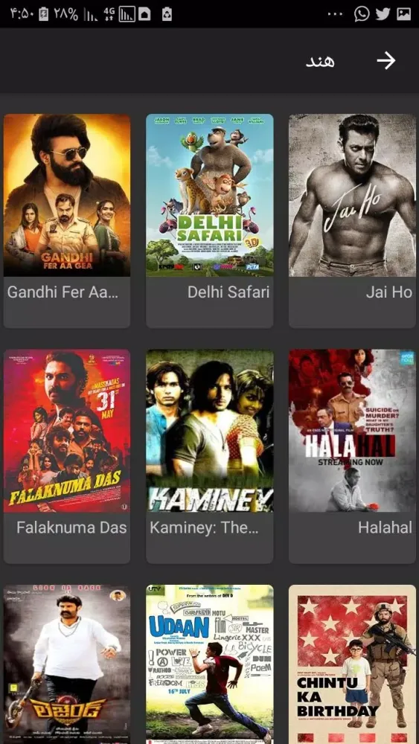Select the 'Delhi Safari' title text
The image size is (419, 744).
click(228, 292)
